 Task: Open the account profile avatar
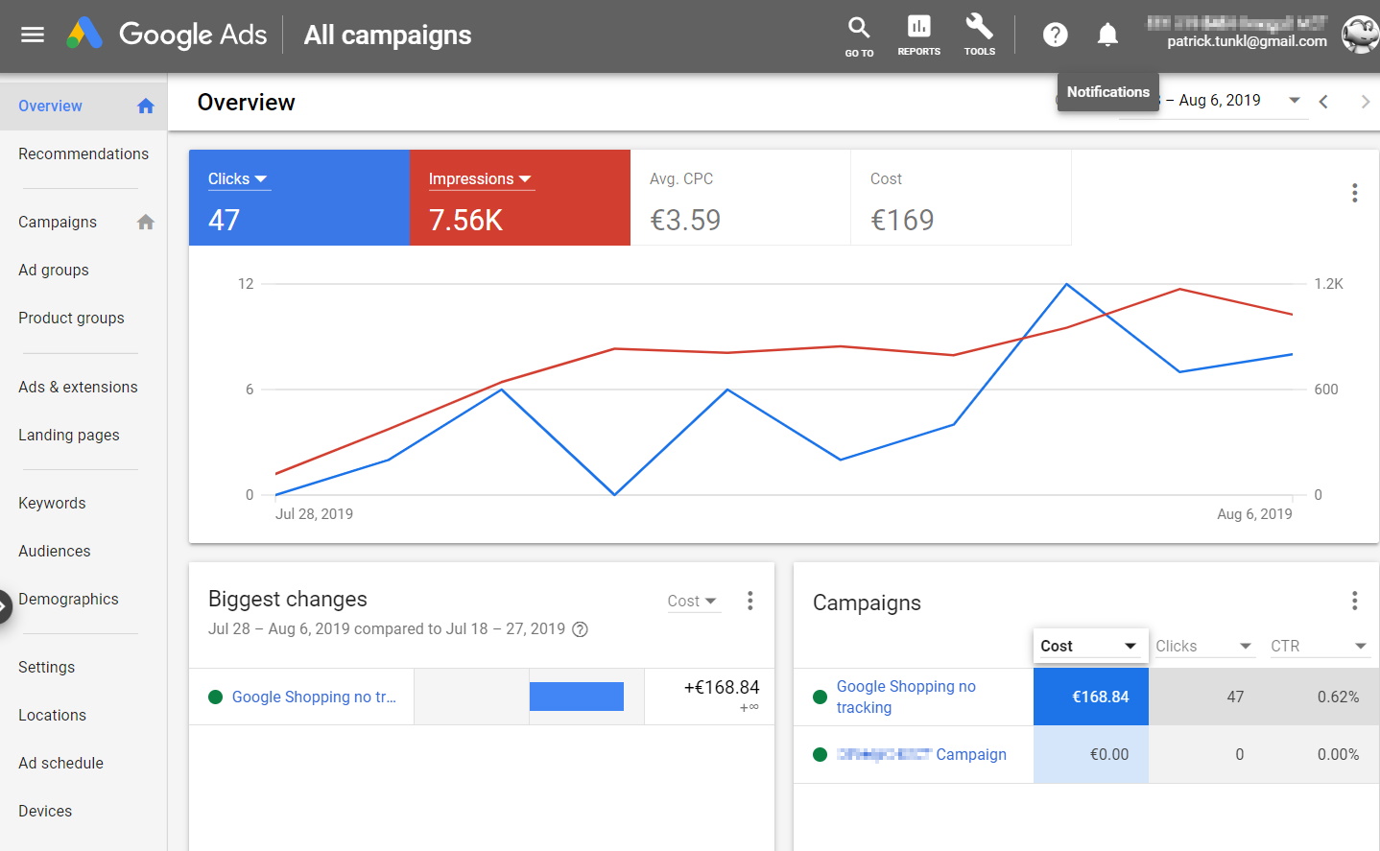coord(1360,35)
